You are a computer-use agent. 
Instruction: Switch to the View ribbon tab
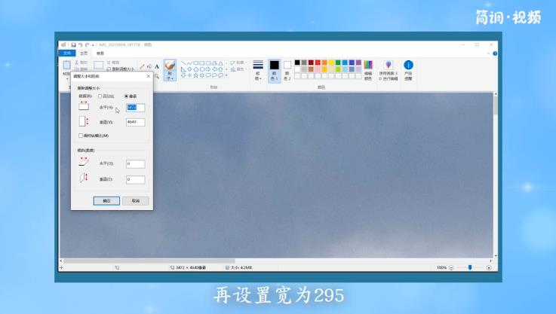pyautogui.click(x=100, y=53)
